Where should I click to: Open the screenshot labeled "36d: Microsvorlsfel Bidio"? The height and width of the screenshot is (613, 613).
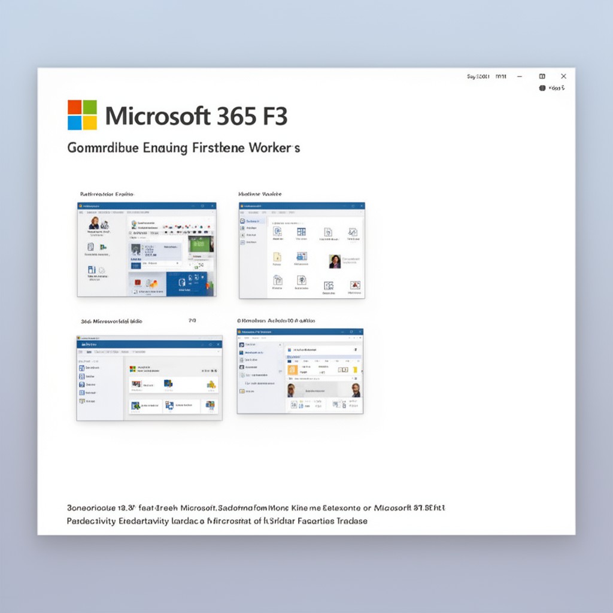[149, 378]
